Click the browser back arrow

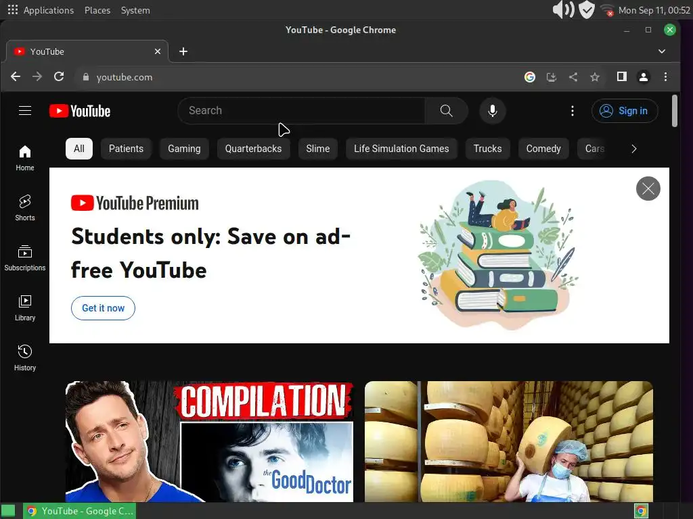16,77
